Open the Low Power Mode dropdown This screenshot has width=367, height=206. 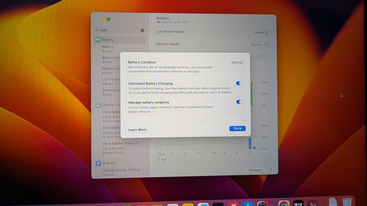(x=261, y=32)
